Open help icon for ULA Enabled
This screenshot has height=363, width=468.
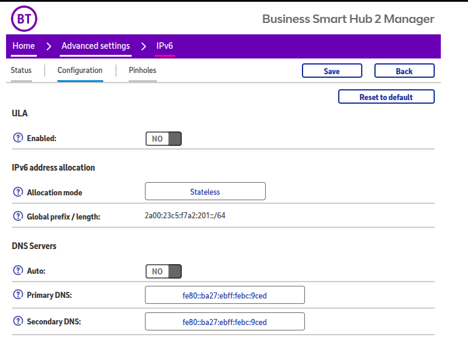pos(18,137)
